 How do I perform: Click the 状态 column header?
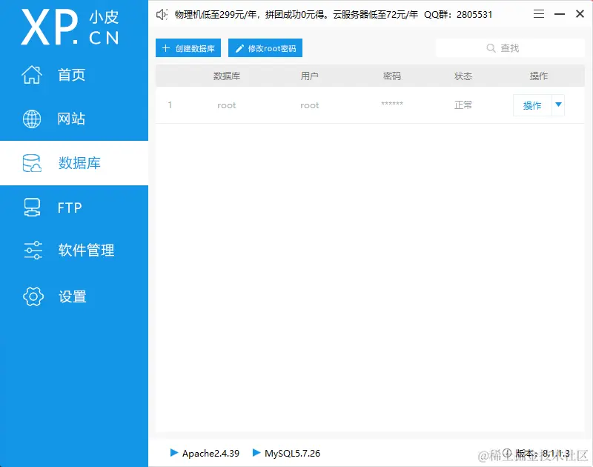(463, 76)
